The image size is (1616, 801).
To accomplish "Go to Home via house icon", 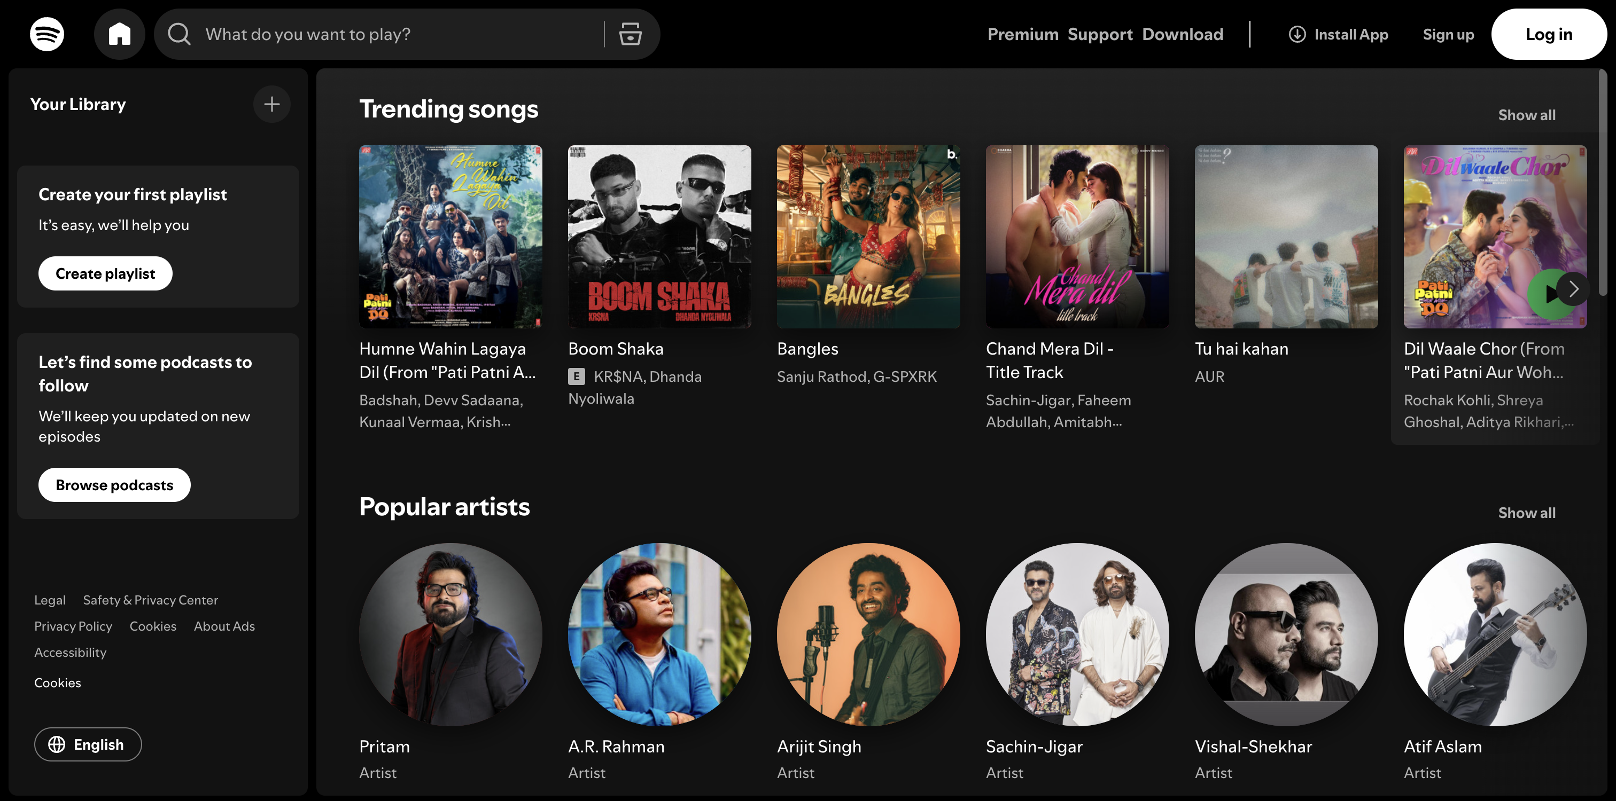I will (x=119, y=34).
